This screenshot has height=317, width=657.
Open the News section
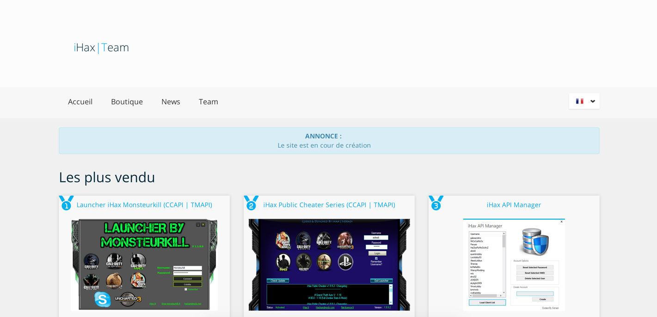click(171, 102)
